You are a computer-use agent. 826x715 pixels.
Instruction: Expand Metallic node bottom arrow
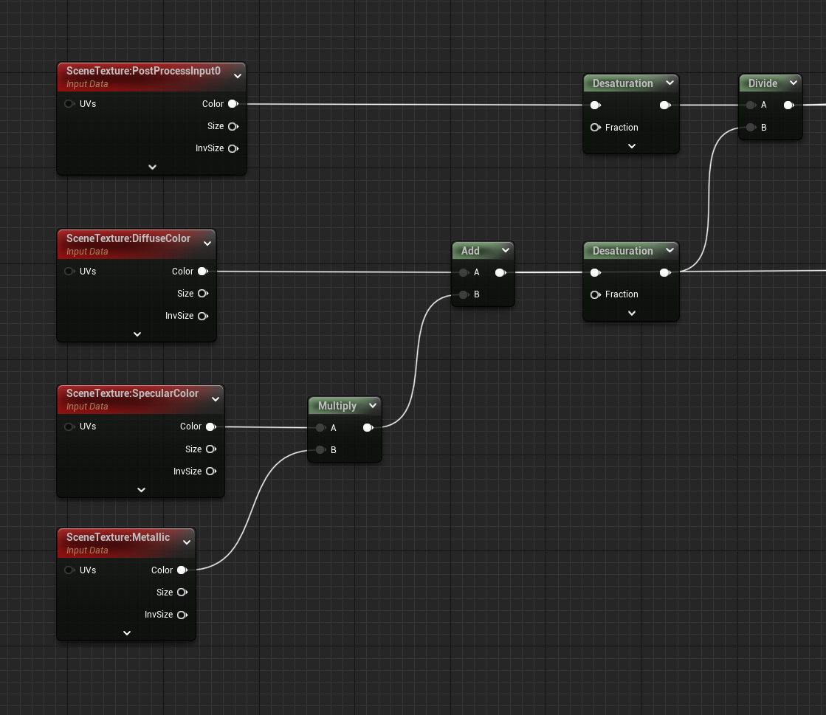point(126,633)
